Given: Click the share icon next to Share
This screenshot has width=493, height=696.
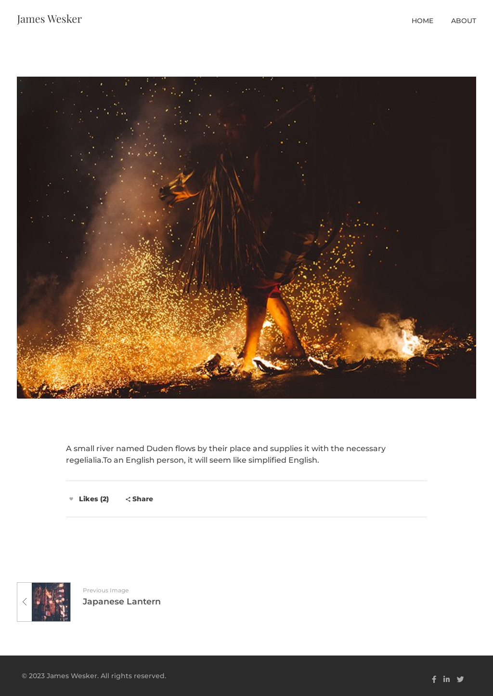Looking at the screenshot, I should (x=128, y=499).
